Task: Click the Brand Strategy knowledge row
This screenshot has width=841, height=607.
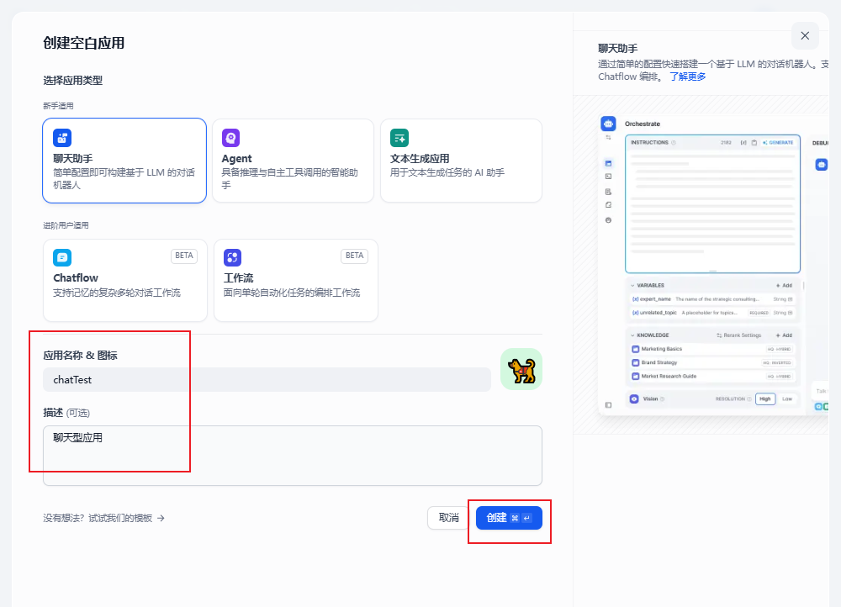Action: pos(712,362)
